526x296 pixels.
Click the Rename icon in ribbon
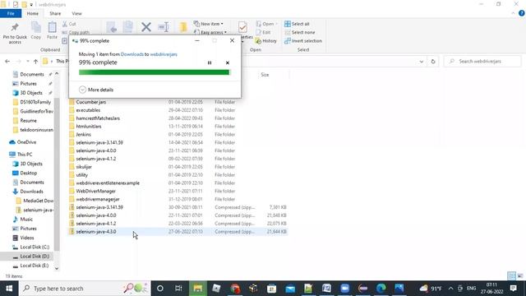pyautogui.click(x=164, y=27)
